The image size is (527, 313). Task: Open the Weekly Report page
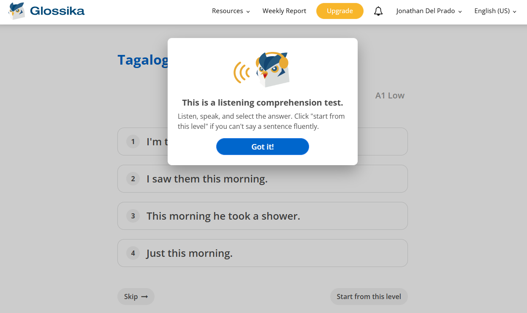coord(284,11)
